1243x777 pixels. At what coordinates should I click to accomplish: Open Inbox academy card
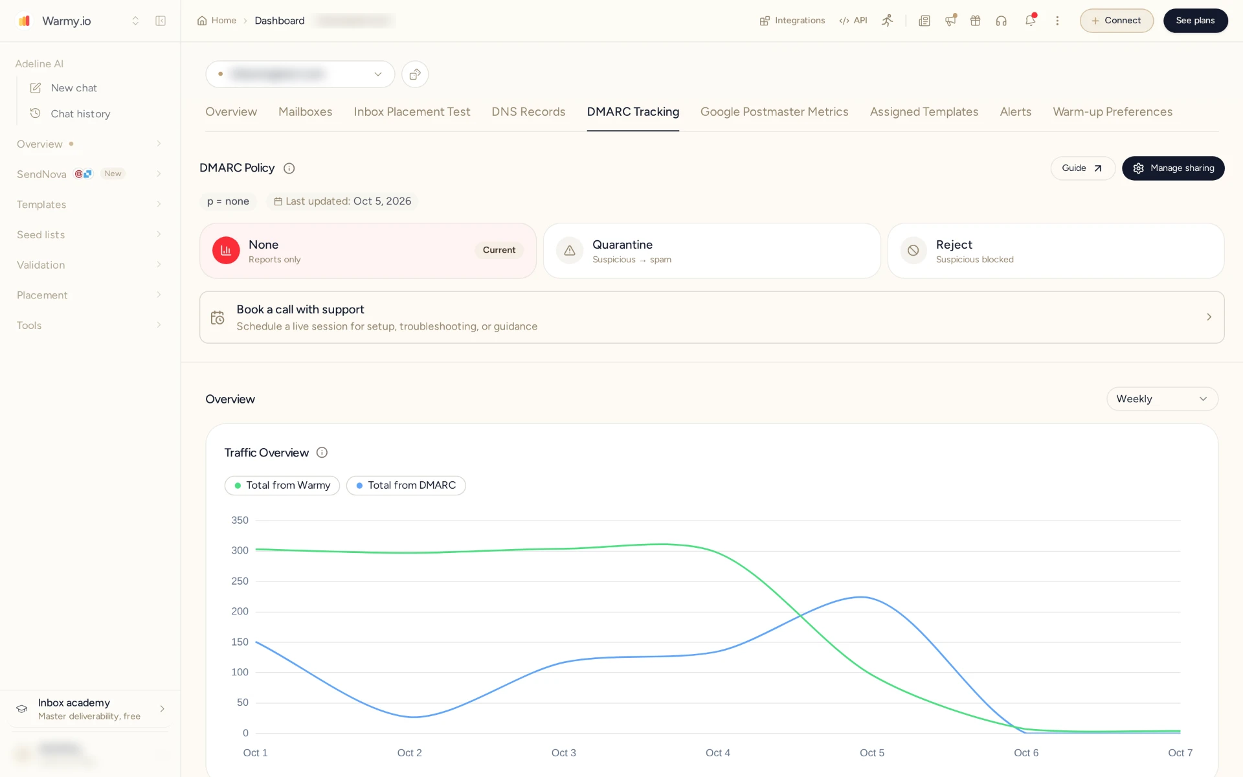90,709
